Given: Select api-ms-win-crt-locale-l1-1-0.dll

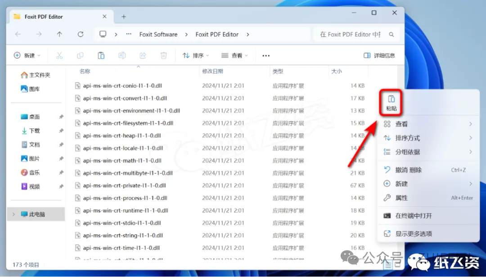Looking at the screenshot, I should pyautogui.click(x=123, y=148).
